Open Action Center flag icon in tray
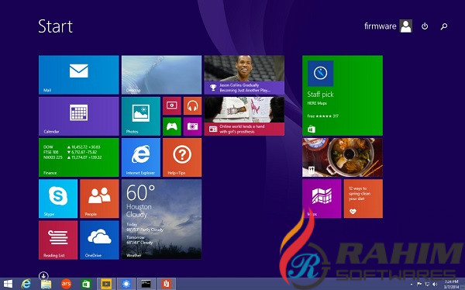Screen dimensions: 465x290 coord(419,284)
